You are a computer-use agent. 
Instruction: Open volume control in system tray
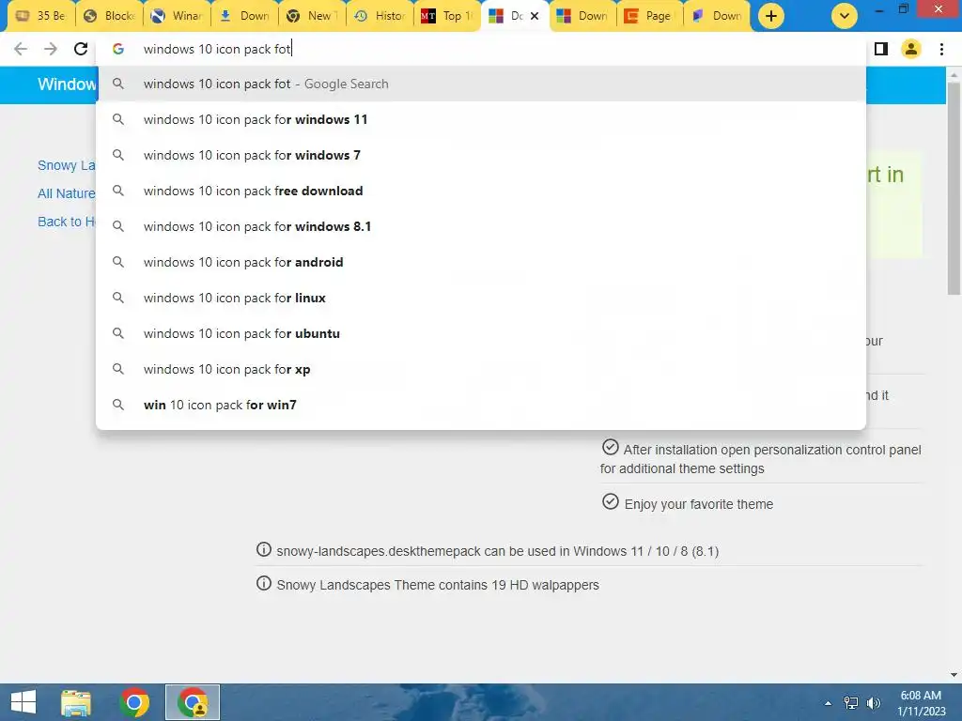pos(874,703)
